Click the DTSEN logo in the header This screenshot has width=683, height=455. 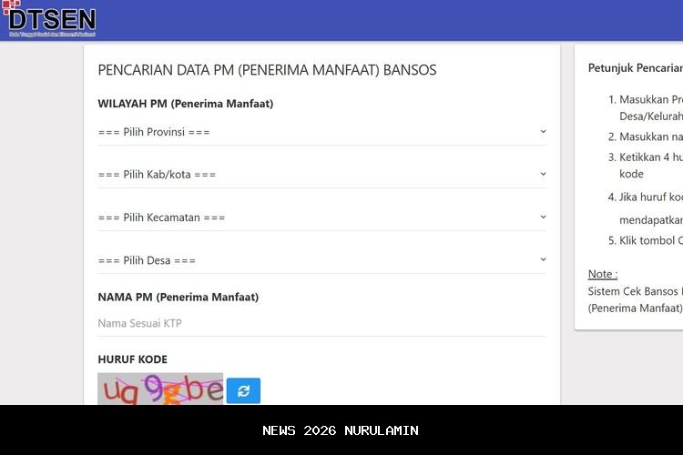pos(50,19)
